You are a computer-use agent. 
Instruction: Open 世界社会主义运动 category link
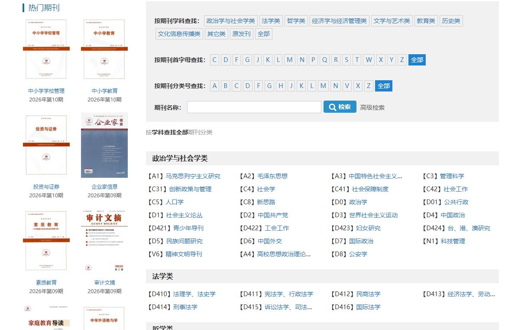pos(373,215)
